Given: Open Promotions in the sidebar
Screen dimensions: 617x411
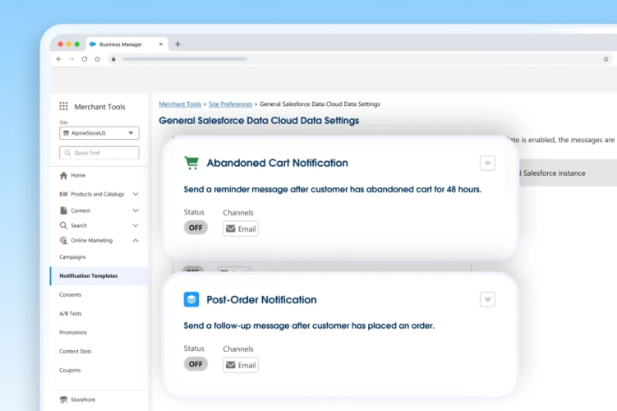Looking at the screenshot, I should [73, 332].
